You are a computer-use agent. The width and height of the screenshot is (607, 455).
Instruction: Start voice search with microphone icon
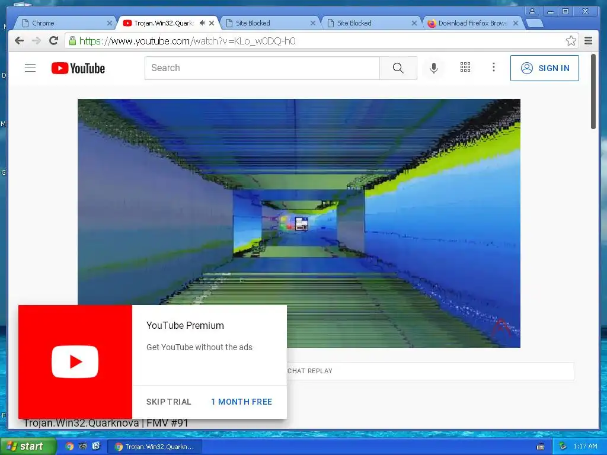(434, 68)
